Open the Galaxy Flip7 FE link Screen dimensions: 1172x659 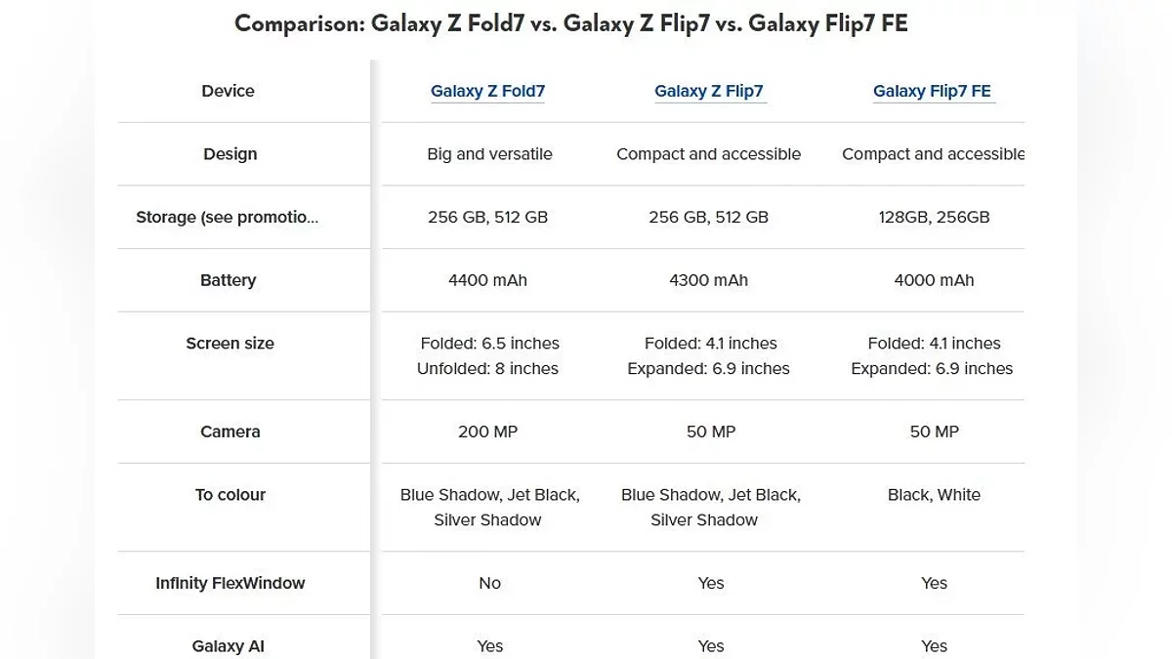[x=932, y=91]
